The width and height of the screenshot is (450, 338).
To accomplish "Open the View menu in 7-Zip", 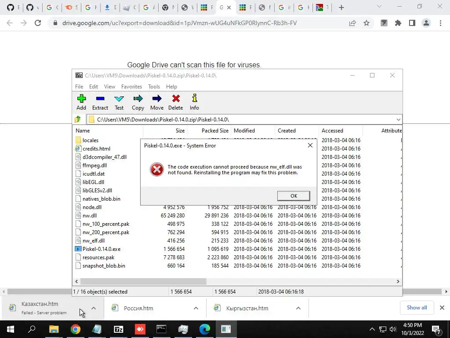I will (109, 87).
